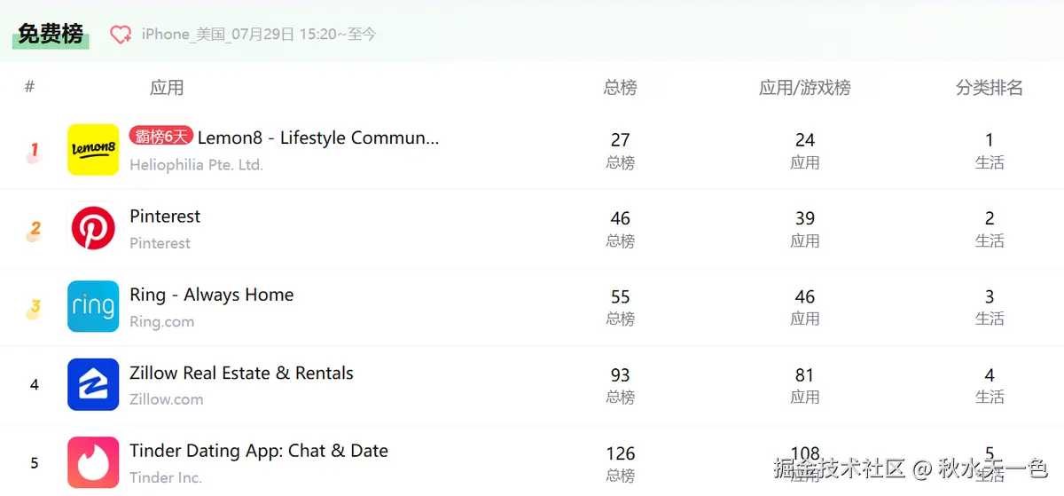Click the Ring app icon

point(93,306)
